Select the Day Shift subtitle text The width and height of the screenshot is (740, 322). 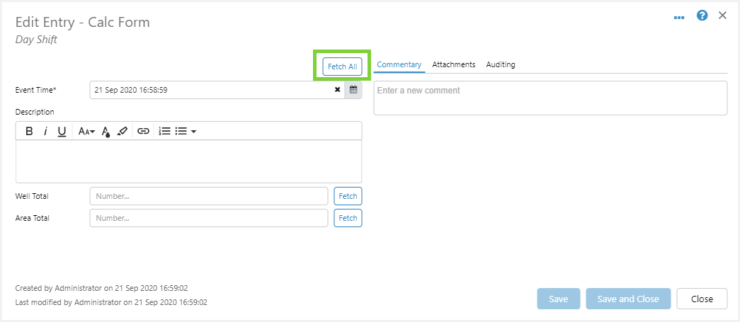[36, 40]
